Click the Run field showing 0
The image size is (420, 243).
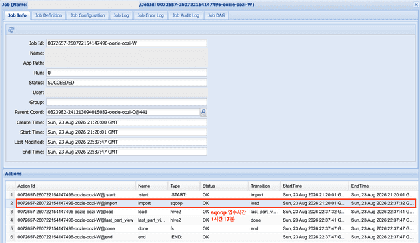tap(127, 73)
